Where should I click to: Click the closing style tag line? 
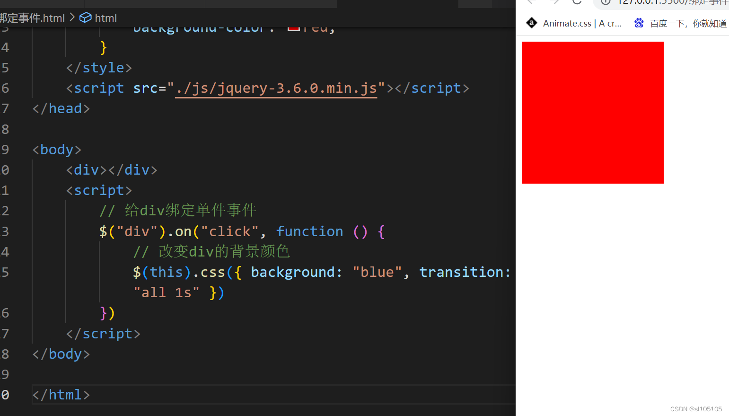click(99, 68)
